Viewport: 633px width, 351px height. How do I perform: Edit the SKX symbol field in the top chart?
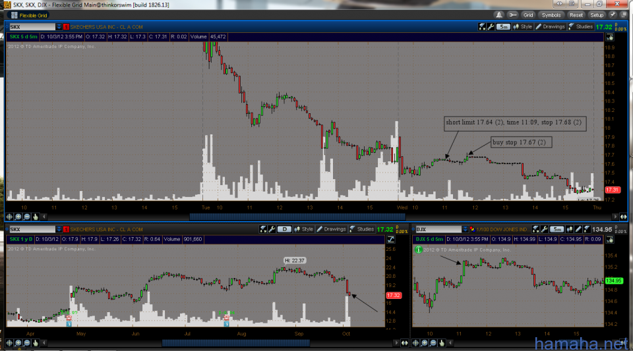[32, 27]
